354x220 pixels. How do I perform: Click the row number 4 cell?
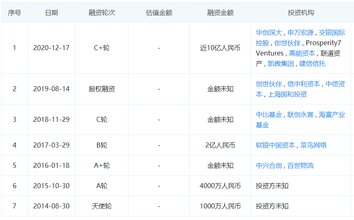[15, 145]
